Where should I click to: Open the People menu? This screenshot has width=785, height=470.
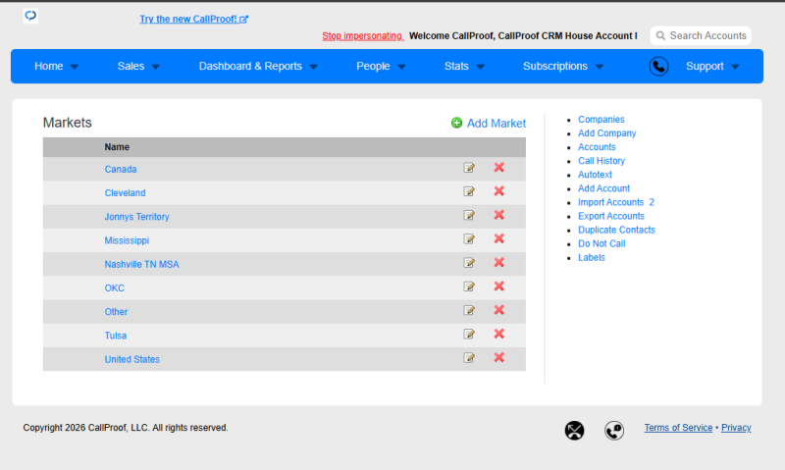(373, 66)
